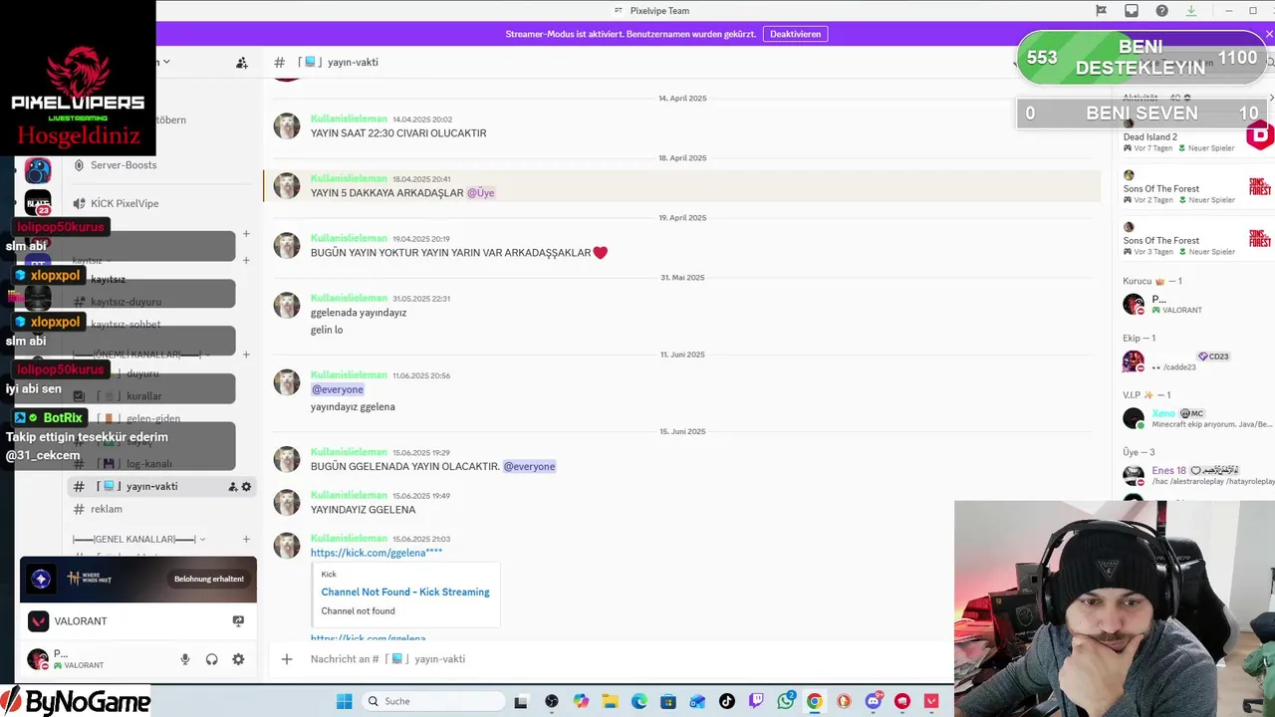Toggle microphone mute in user panel
The image size is (1275, 717).
[185, 659]
